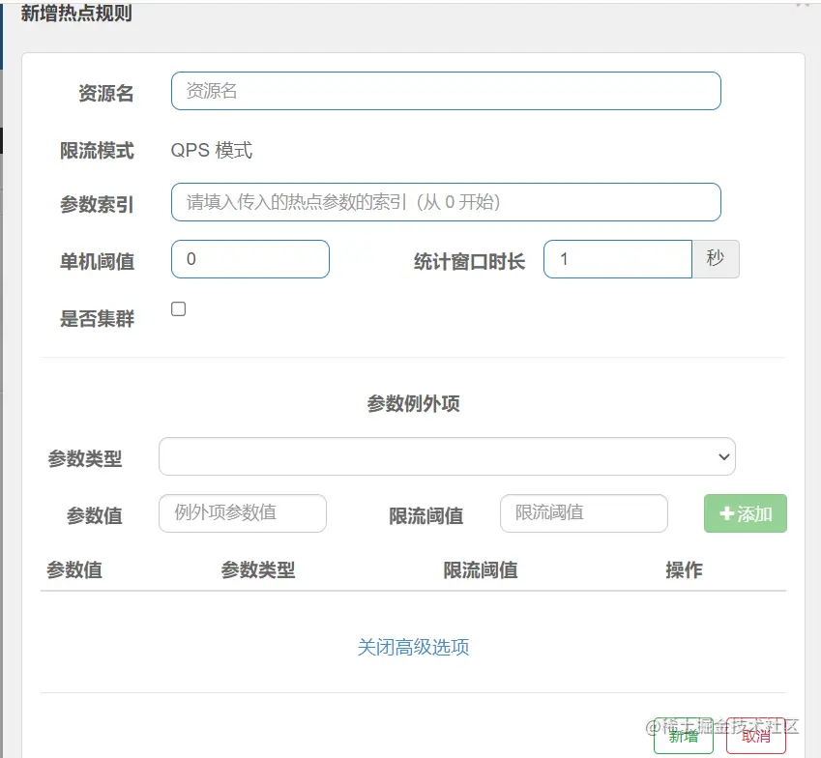Click the 单机阈值 number field

pyautogui.click(x=250, y=259)
